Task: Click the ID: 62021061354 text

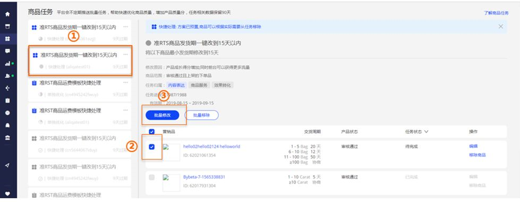Action: click(x=199, y=155)
